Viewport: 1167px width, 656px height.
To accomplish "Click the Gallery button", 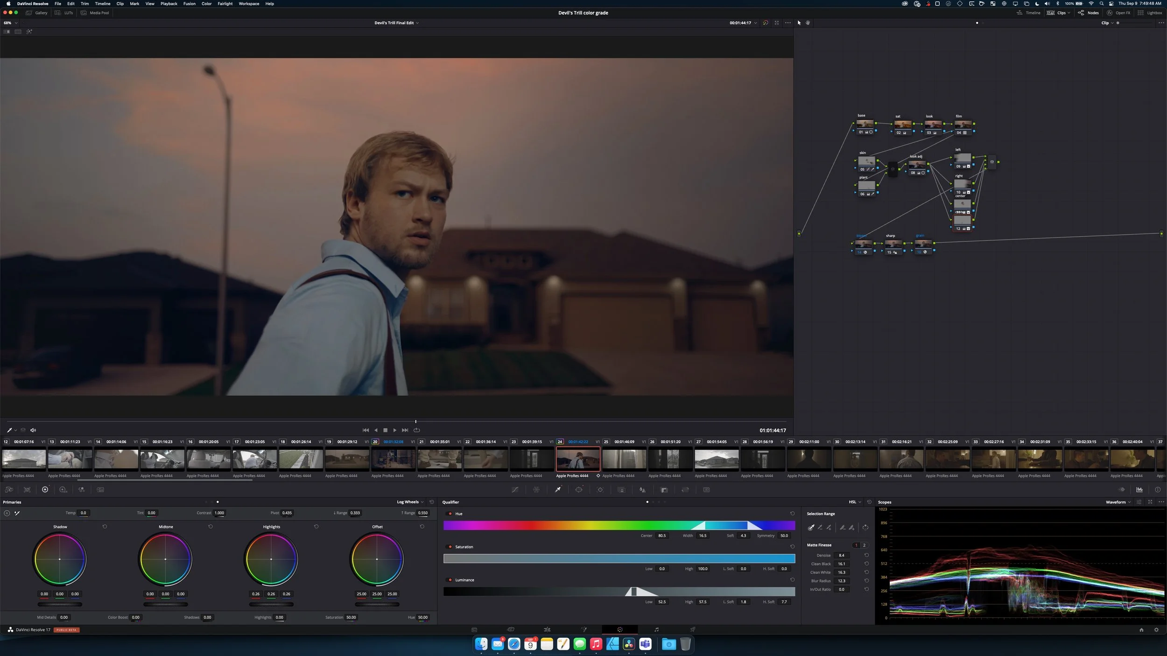I will coord(37,13).
